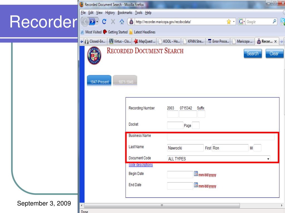Click the Clear button
The height and width of the screenshot is (213, 285).
(274, 54)
